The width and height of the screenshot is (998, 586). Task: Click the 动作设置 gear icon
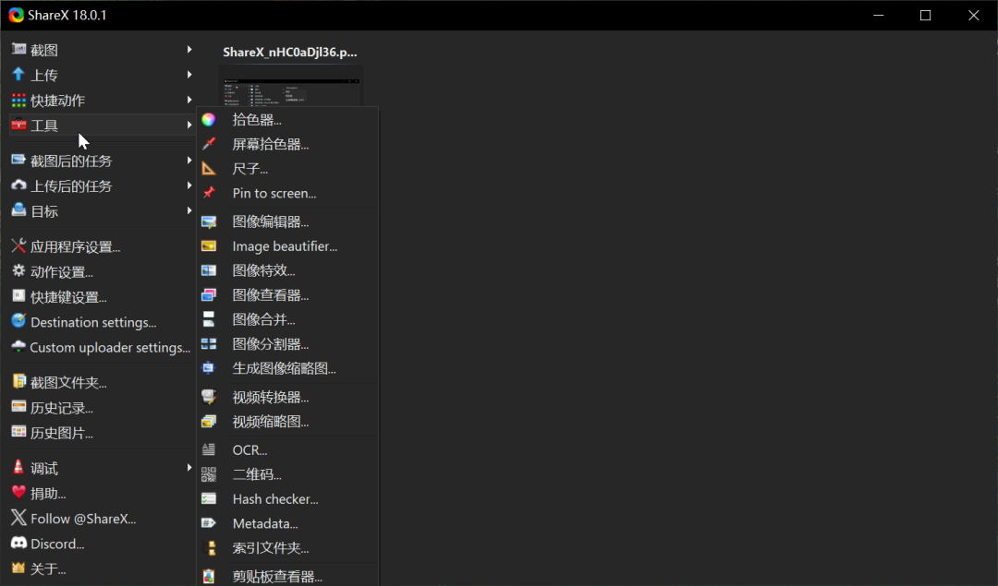tap(18, 270)
